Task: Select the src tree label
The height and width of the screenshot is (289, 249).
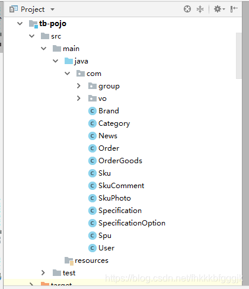Action: (x=56, y=36)
